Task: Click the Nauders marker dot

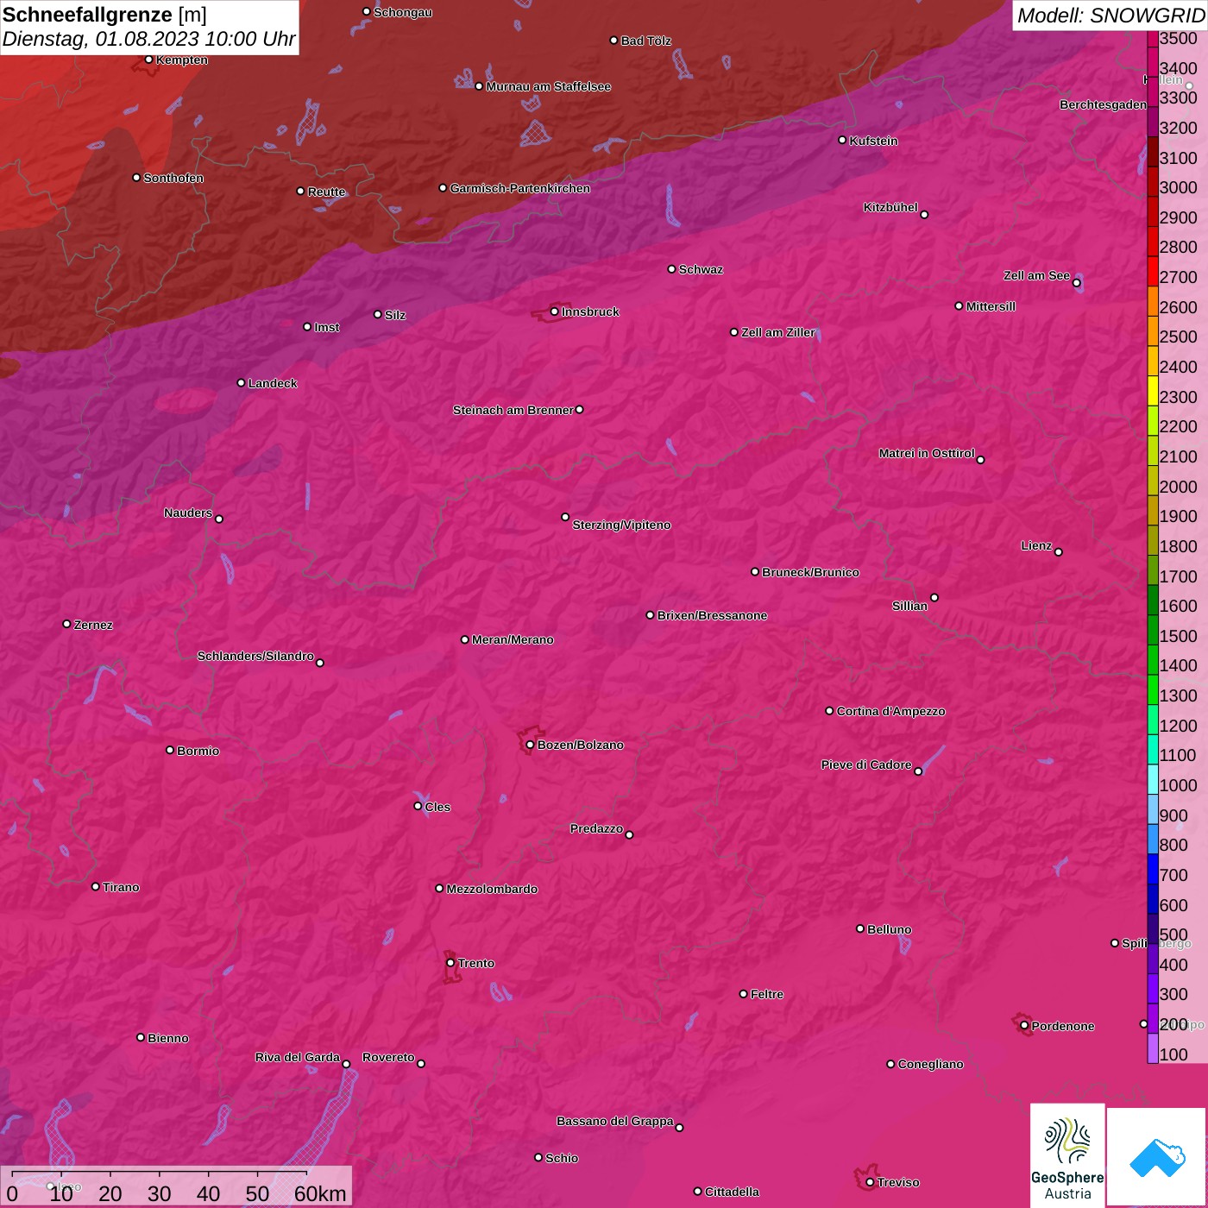Action: coord(219,519)
